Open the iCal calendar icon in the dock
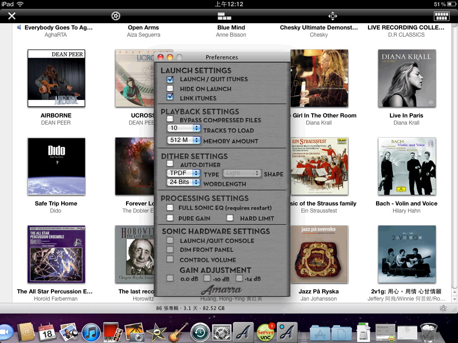 coord(47,332)
